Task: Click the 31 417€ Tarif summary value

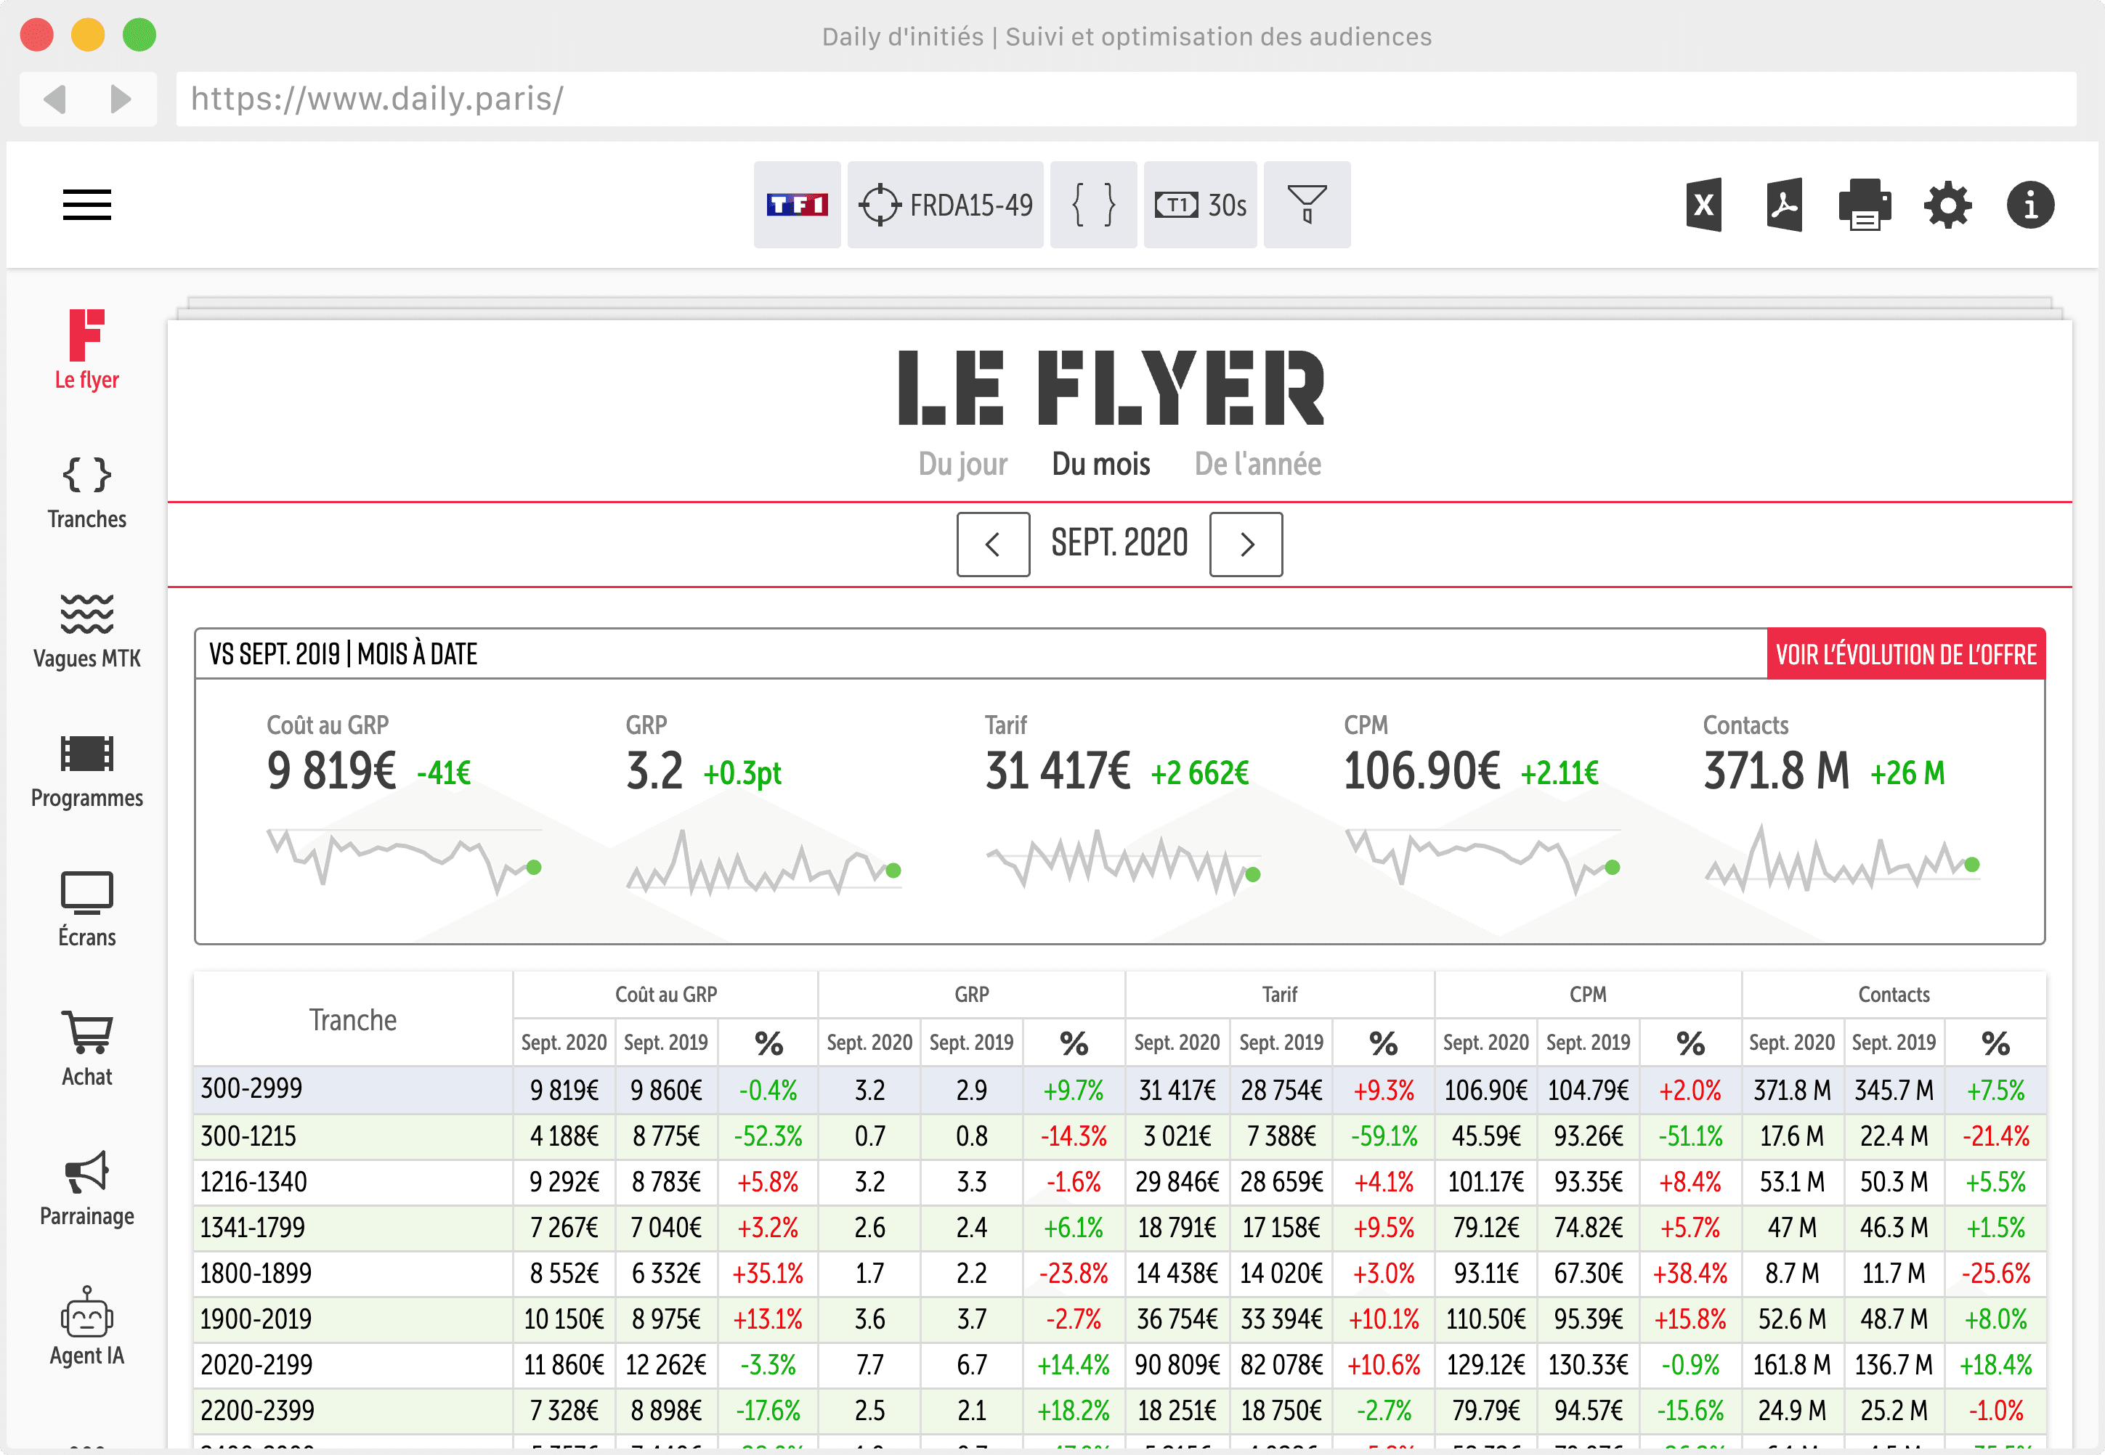Action: coord(1057,771)
